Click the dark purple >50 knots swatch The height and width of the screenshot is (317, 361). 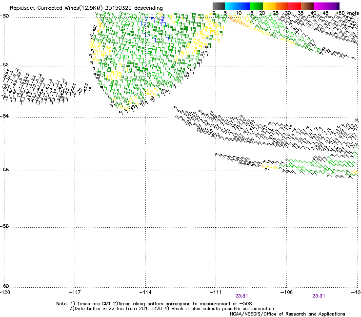tap(338, 6)
